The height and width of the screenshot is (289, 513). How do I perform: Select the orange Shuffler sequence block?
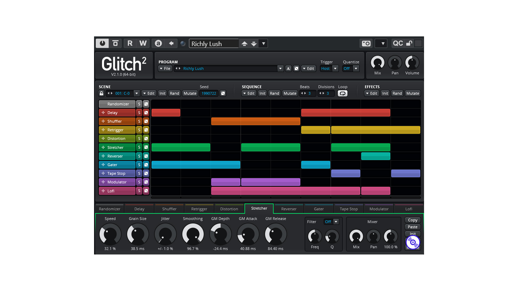click(256, 121)
